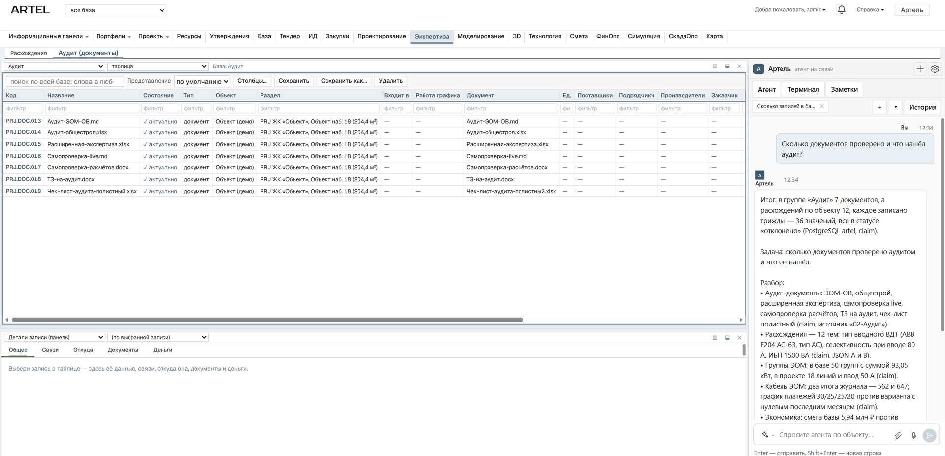Open the 'по умолчанию' representation dropdown
The image size is (945, 456).
(202, 81)
